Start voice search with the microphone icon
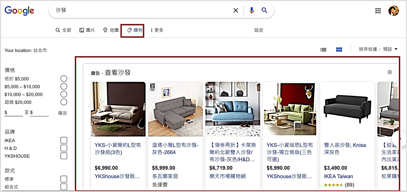 point(252,10)
